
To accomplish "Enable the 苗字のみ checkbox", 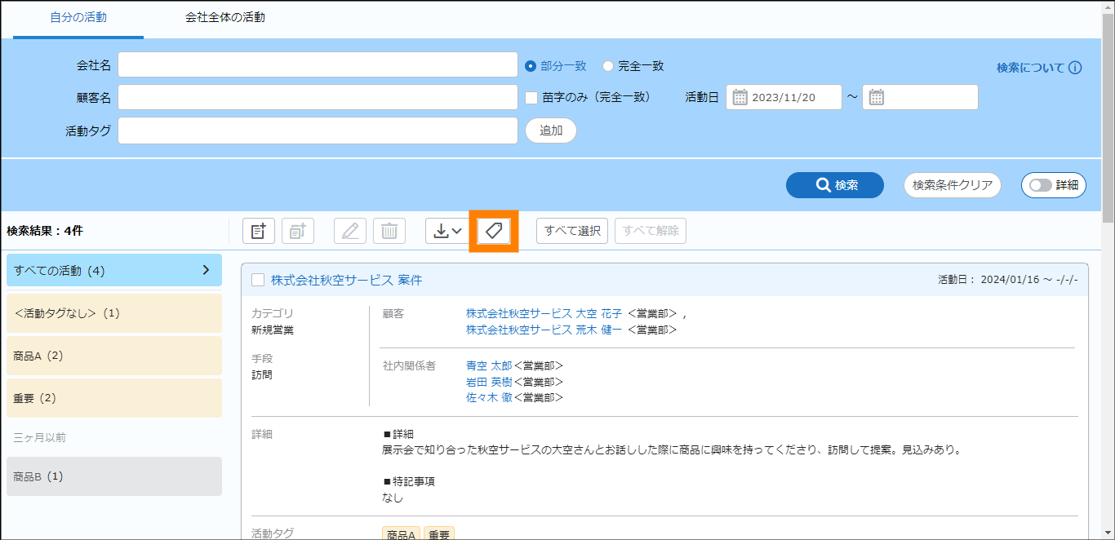I will pos(531,97).
